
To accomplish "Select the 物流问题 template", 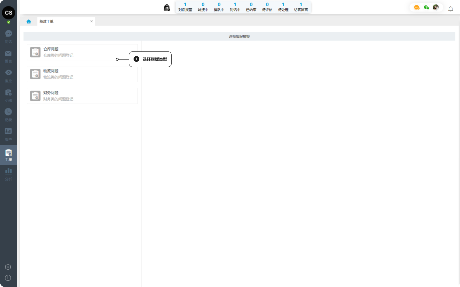I will pos(82,74).
